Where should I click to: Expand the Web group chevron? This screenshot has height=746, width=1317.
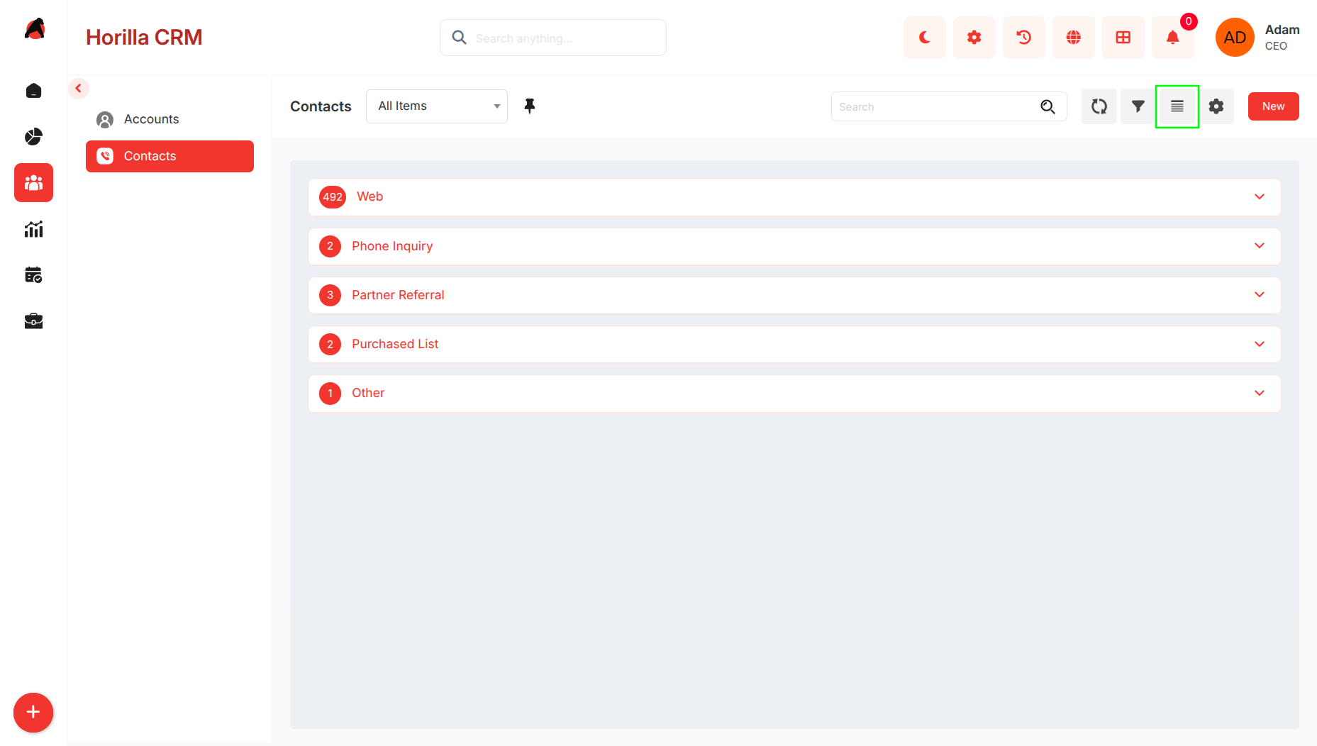[x=1260, y=196]
